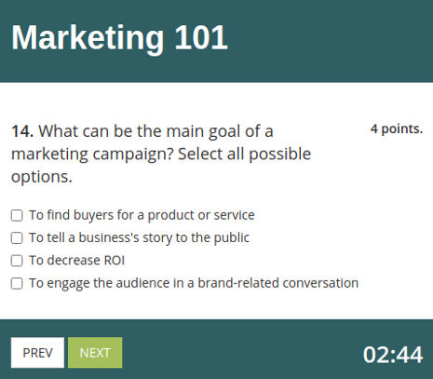
Task: Click the question number "14."
Action: 22,131
